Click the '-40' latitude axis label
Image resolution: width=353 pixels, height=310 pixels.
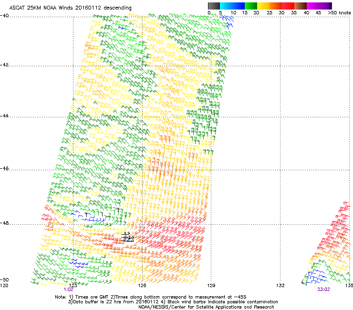tap(4, 16)
